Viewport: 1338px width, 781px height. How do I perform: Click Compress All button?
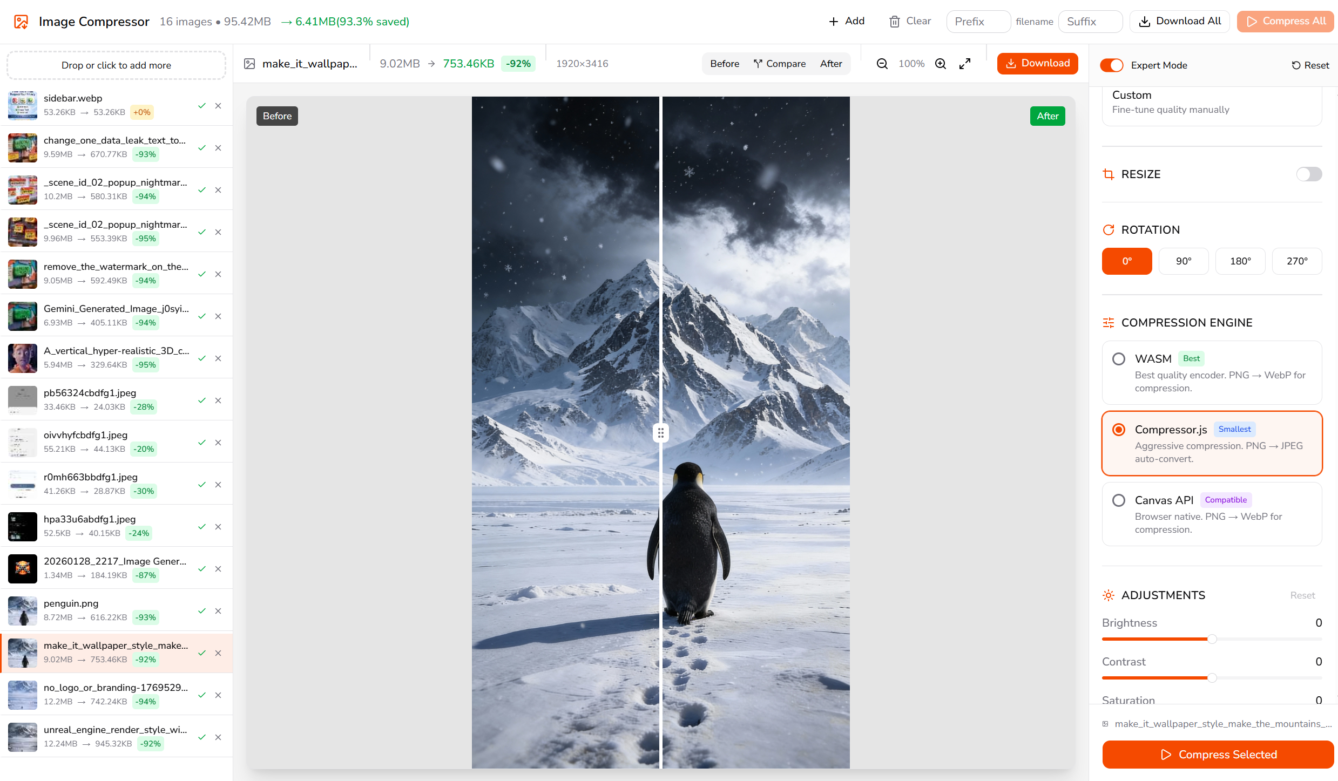1286,21
